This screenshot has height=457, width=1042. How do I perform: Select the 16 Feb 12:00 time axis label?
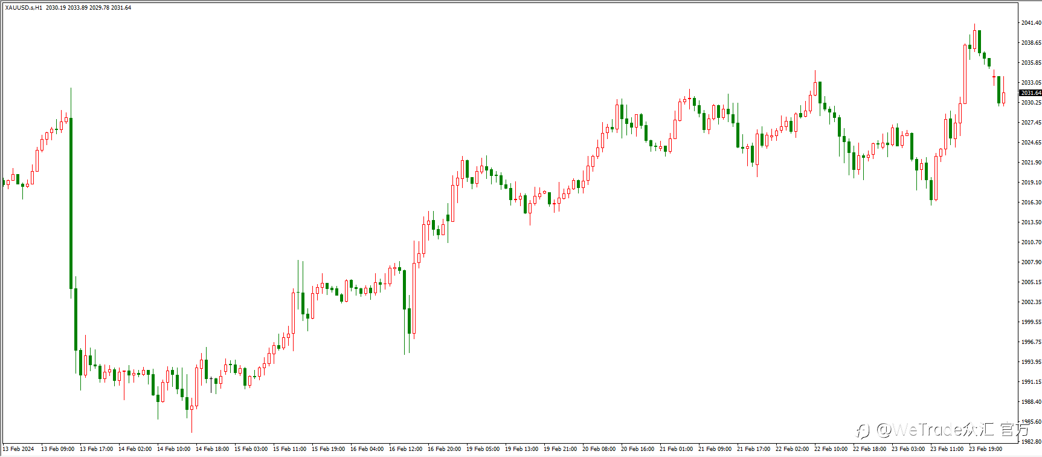click(406, 449)
